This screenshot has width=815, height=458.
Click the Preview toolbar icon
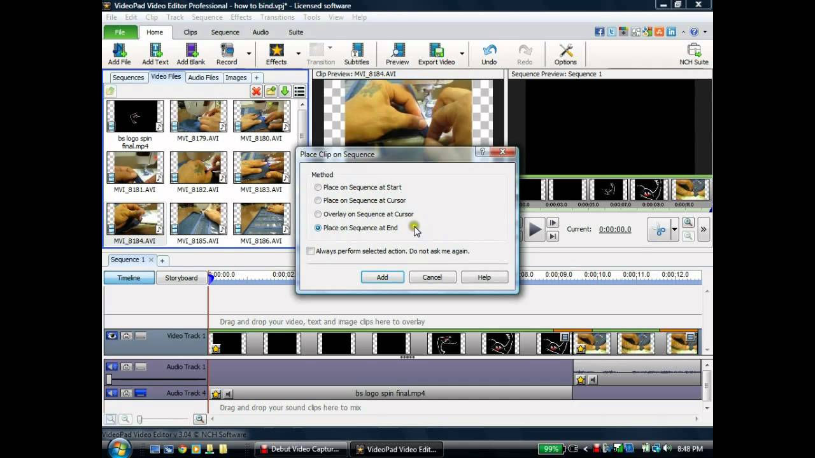397,51
